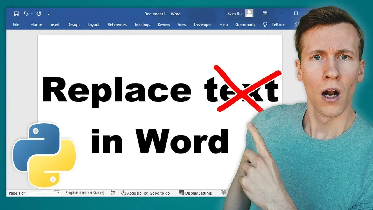The width and height of the screenshot is (373, 210).
Task: Click the Sven Bo account picture
Action: [249, 13]
